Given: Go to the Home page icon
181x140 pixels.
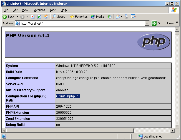Looking at the screenshot, I should point(46,17).
